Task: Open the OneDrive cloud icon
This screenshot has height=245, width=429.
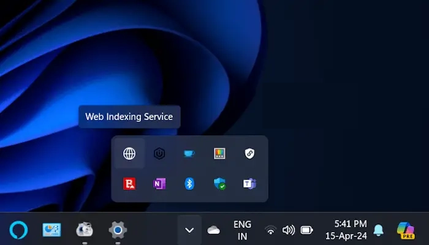Action: [214, 230]
